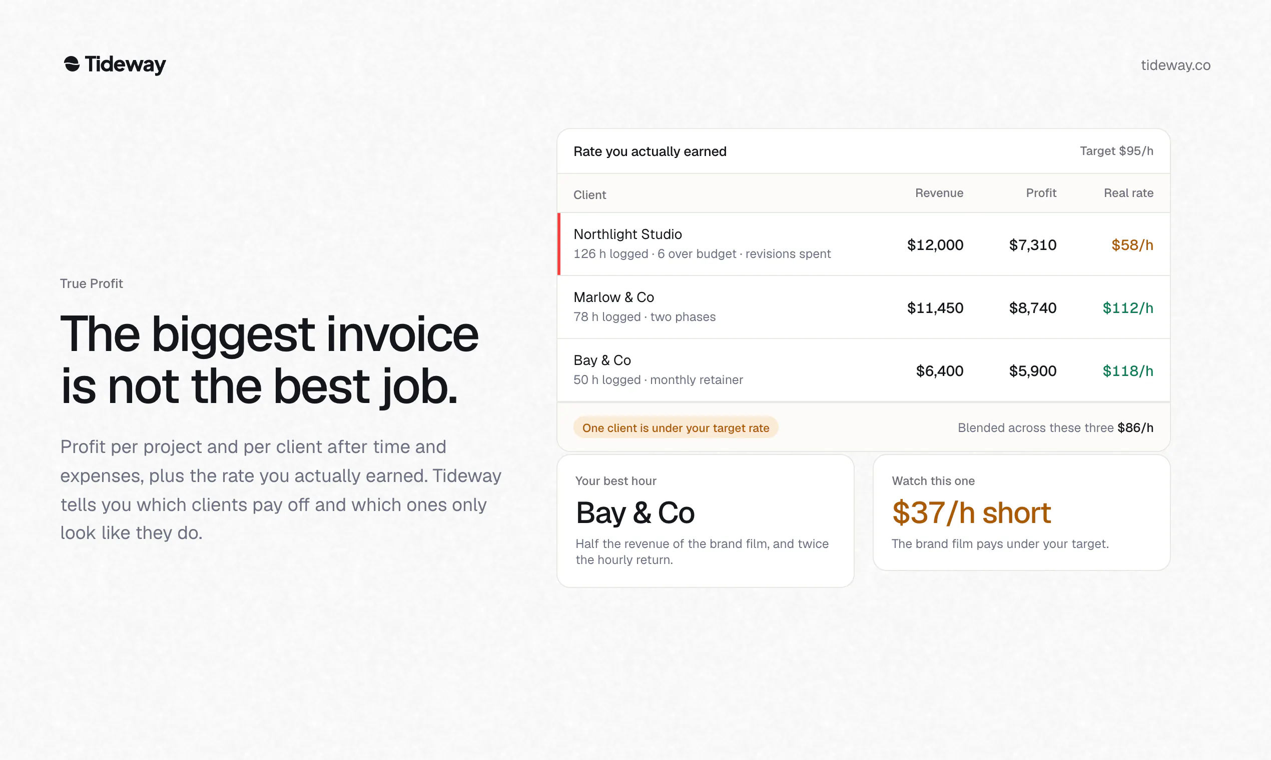The image size is (1271, 760).
Task: Click the Tideway logo icon
Action: [72, 64]
